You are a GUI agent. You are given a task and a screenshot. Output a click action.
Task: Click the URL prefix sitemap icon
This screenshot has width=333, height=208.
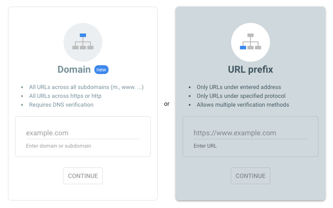click(x=251, y=42)
